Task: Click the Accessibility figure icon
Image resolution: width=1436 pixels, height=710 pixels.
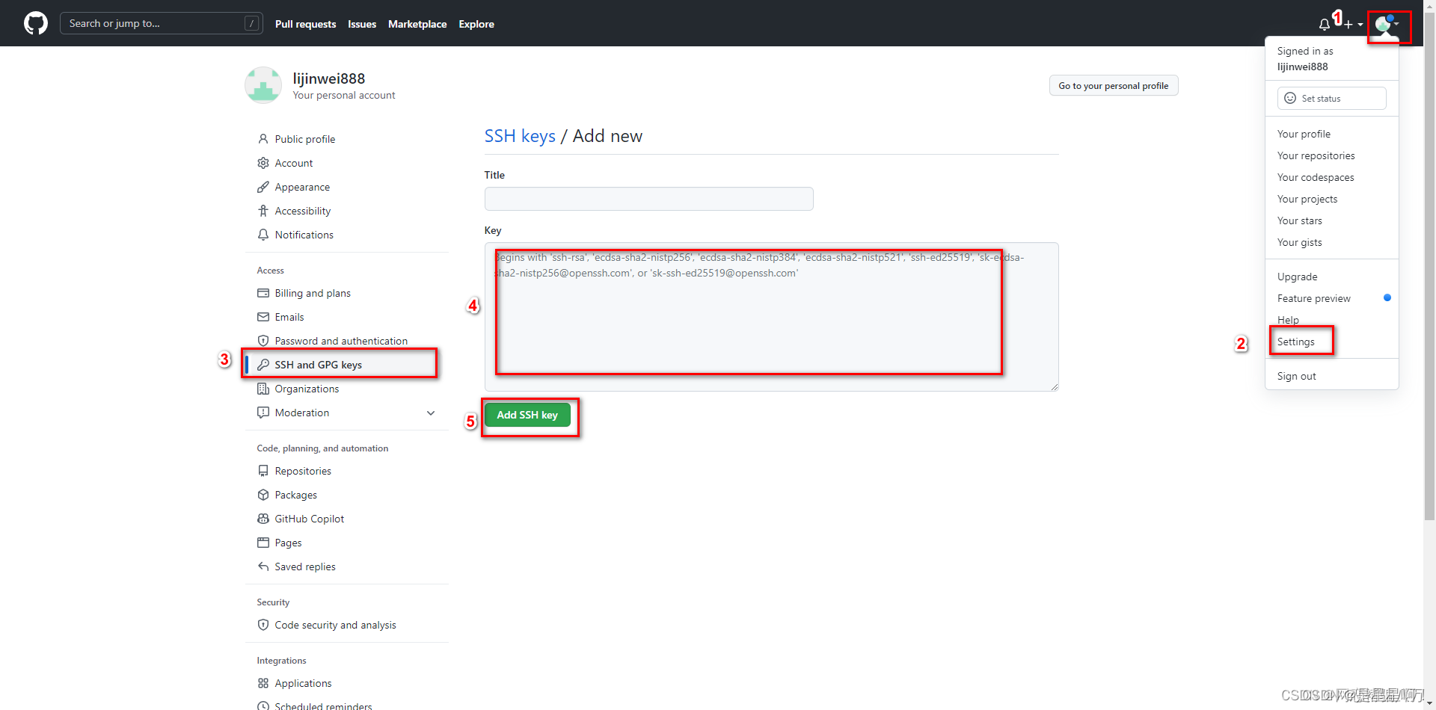Action: (263, 211)
